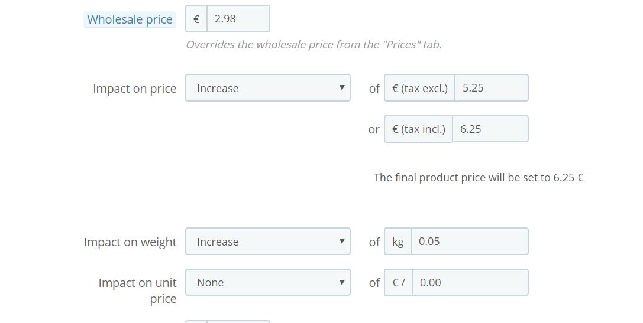
Task: Focus the weight field showing 0.05
Action: click(x=469, y=242)
